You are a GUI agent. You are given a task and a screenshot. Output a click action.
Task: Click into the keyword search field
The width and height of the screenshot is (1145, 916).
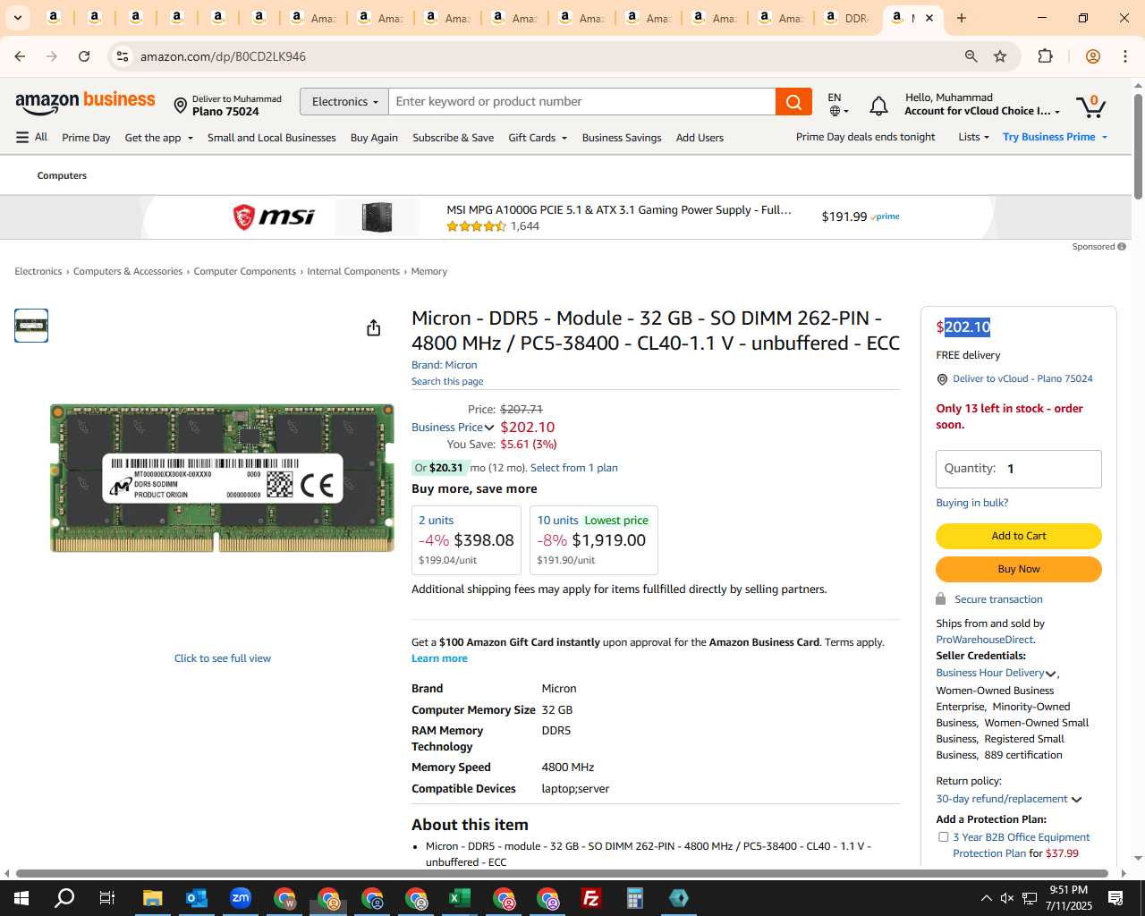coord(582,102)
